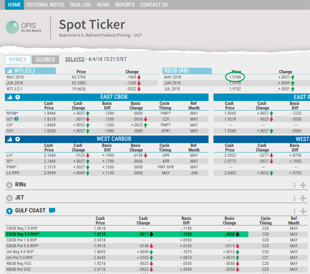Viewport: 310px width, 274px height.
Task: Switch to the NYMEX tab
Action: (18, 60)
